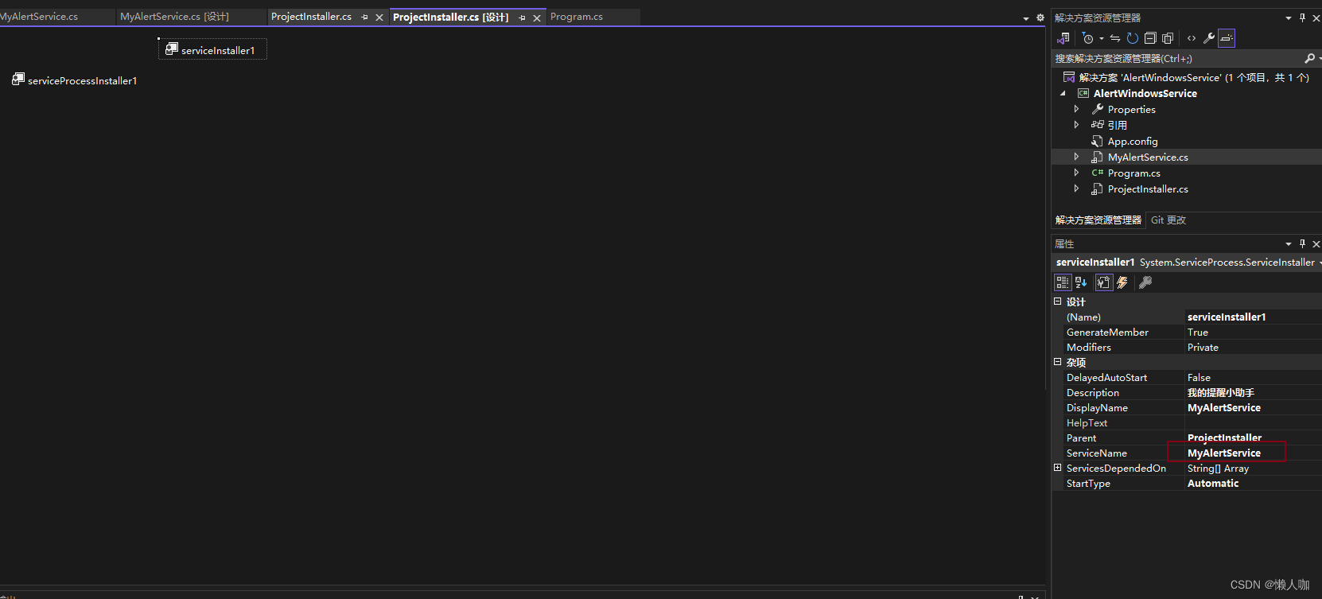The height and width of the screenshot is (599, 1322).
Task: Click the Modifiers Private value
Action: click(x=1253, y=347)
